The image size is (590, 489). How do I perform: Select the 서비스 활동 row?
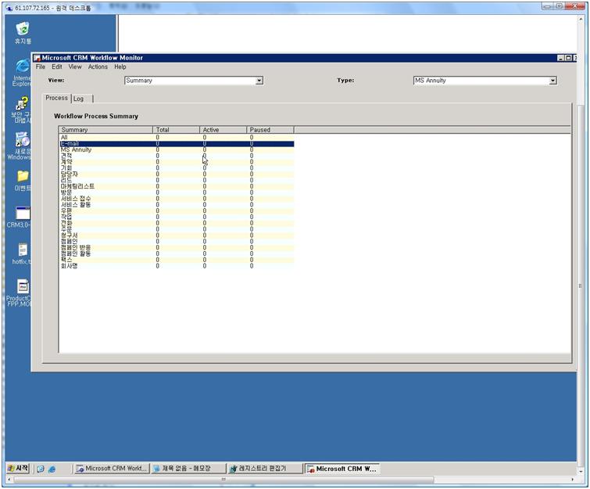coord(177,204)
